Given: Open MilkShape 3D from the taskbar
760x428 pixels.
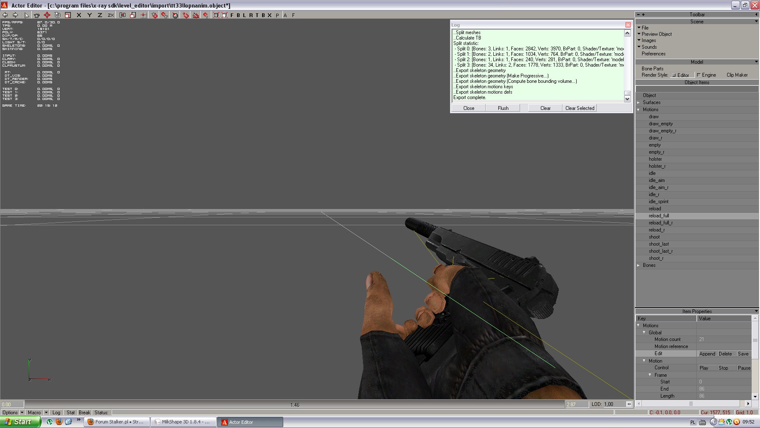Looking at the screenshot, I should coord(183,422).
